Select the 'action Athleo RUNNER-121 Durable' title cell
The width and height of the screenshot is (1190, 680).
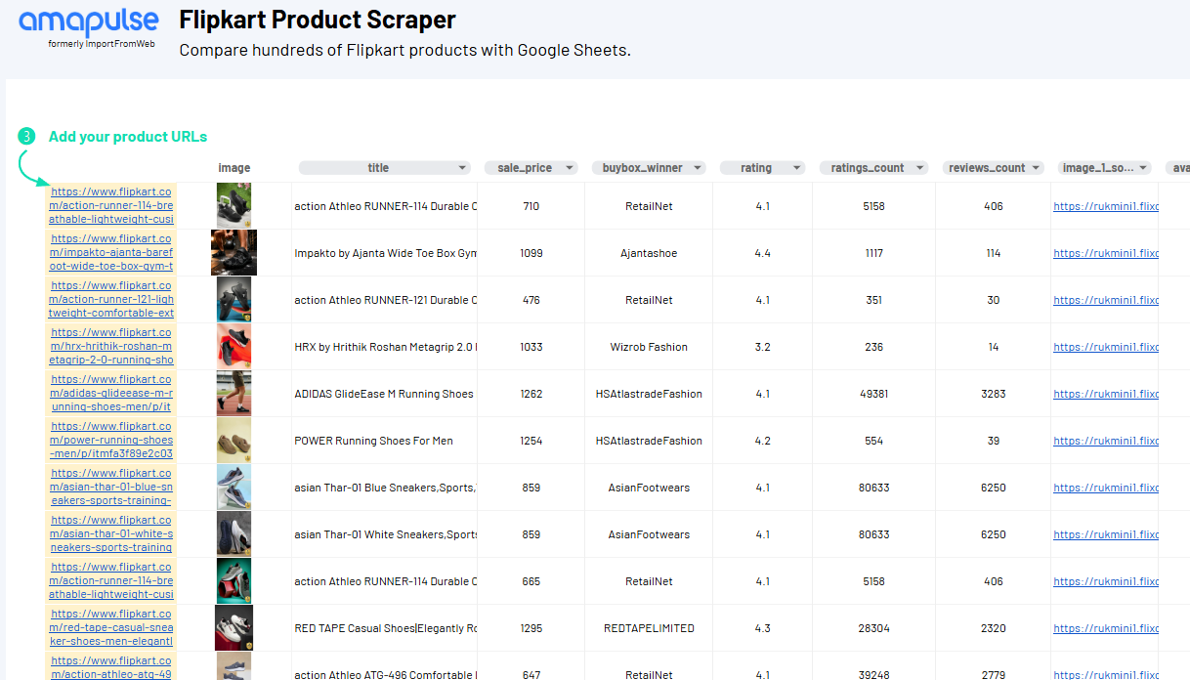point(385,300)
